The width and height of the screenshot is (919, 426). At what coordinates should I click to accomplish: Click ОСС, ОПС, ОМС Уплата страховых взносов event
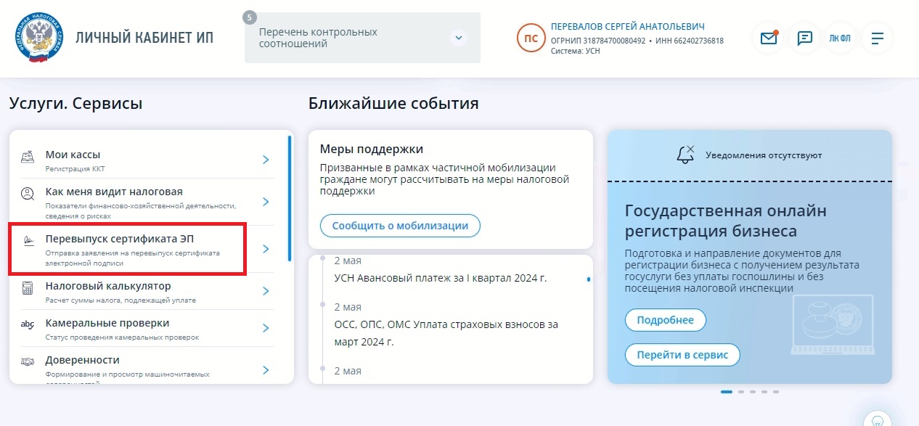[x=446, y=332]
